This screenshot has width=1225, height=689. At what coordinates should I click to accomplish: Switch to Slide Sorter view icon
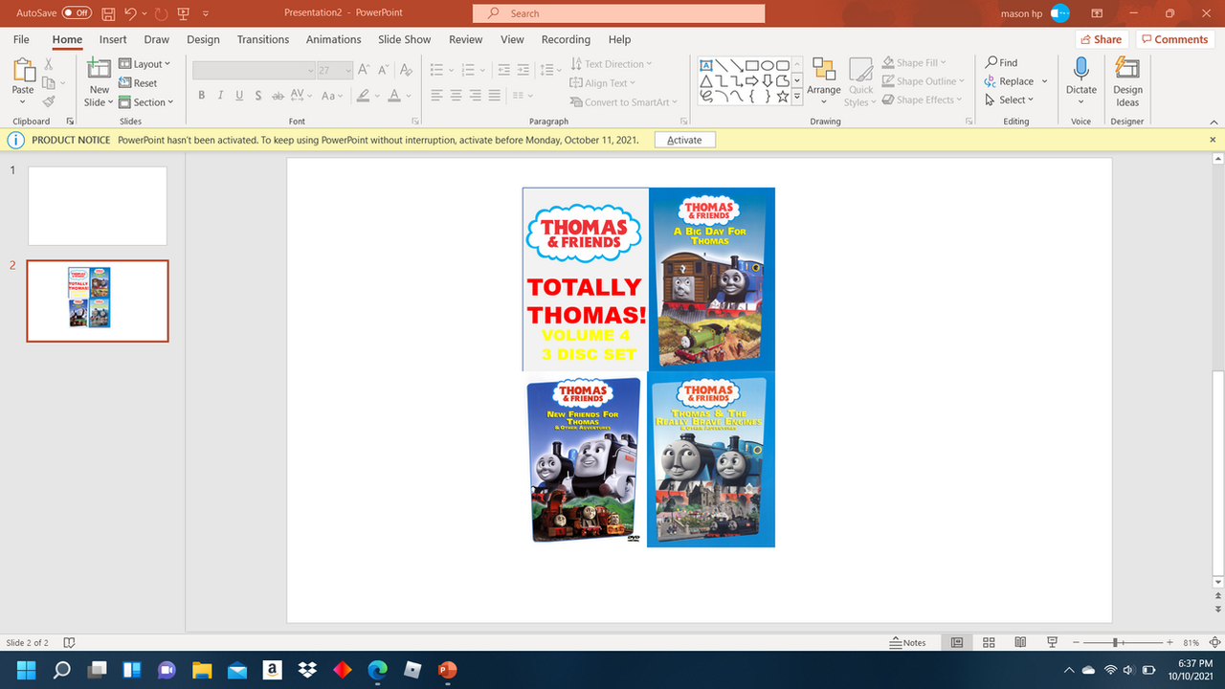click(989, 642)
